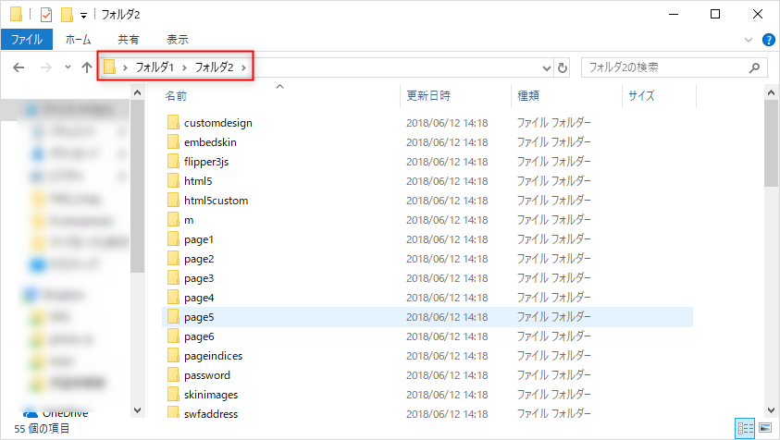
Task: Open the recent locations dropdown arrow
Action: tap(68, 67)
